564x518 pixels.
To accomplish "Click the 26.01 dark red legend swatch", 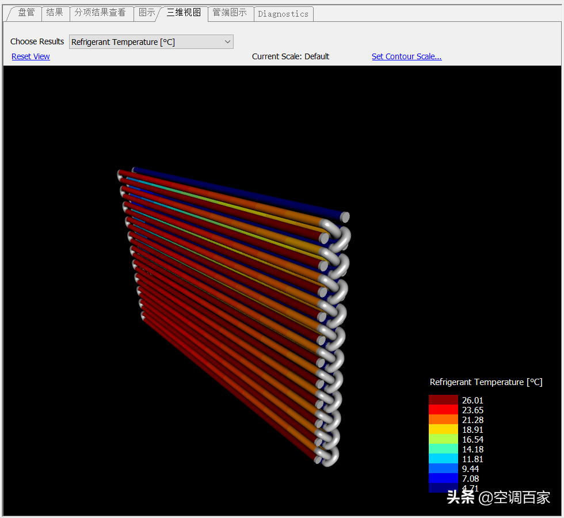I will (443, 399).
